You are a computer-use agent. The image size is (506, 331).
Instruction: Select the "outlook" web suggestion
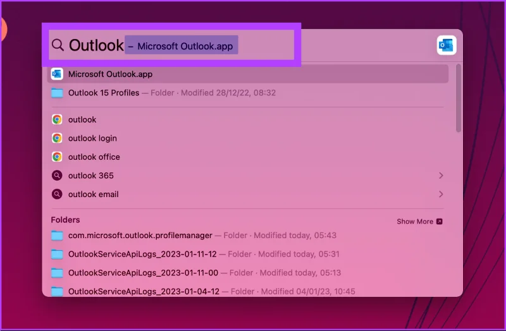(x=248, y=119)
